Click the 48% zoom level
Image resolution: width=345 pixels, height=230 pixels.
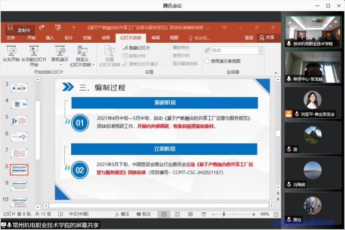coord(264,214)
